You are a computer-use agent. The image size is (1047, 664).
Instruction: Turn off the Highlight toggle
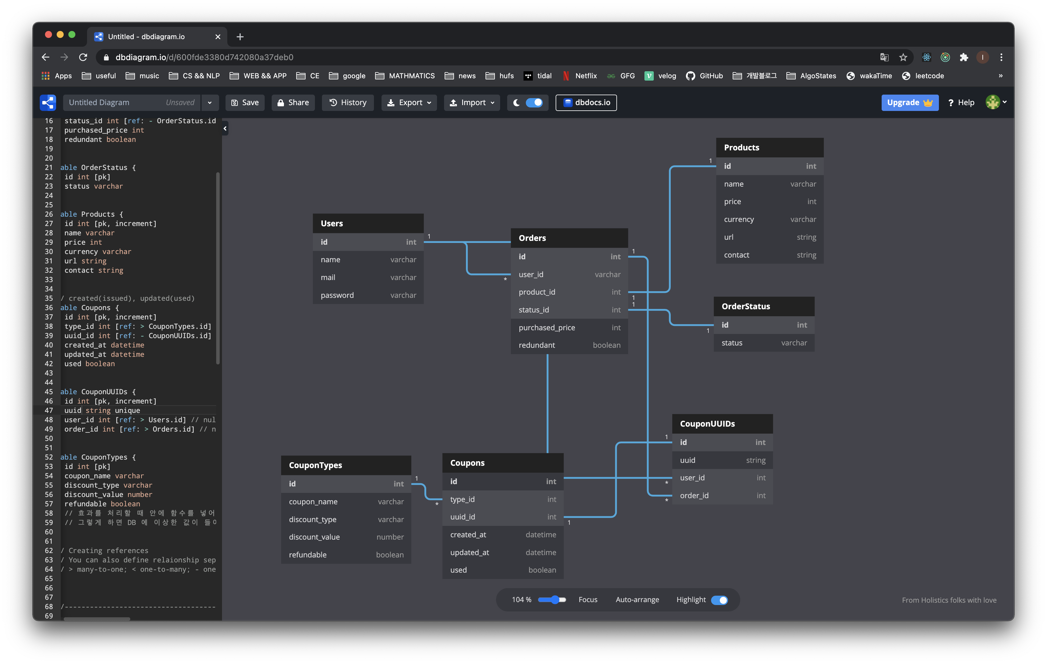719,600
